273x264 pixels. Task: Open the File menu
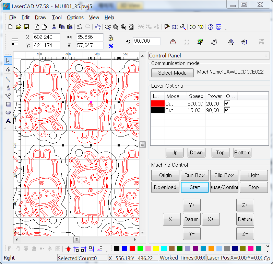(x=13, y=18)
